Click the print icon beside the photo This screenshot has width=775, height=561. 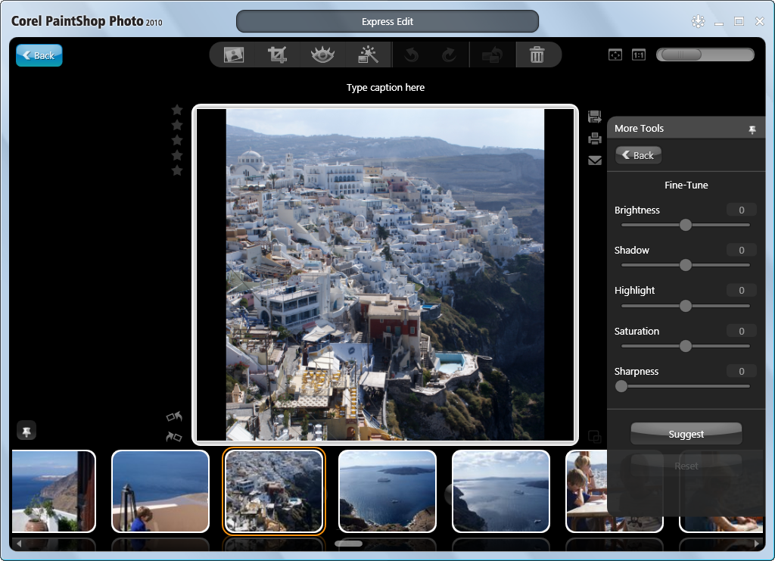click(595, 139)
